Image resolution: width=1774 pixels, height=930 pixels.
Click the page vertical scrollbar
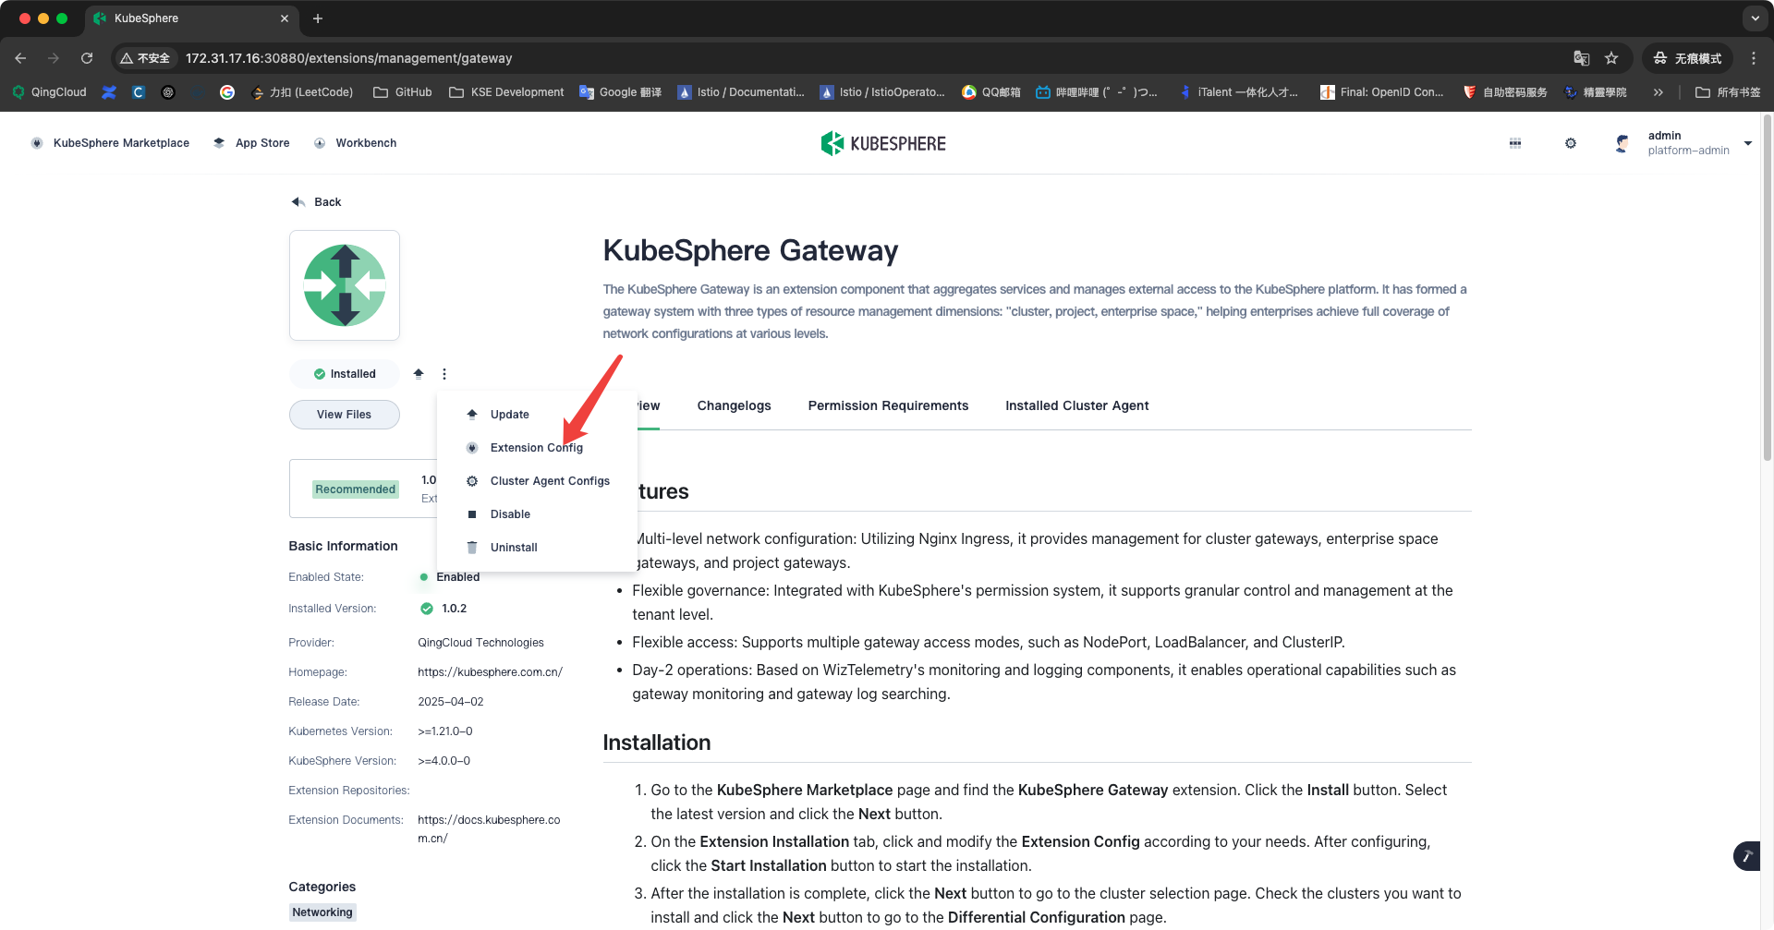point(1768,288)
